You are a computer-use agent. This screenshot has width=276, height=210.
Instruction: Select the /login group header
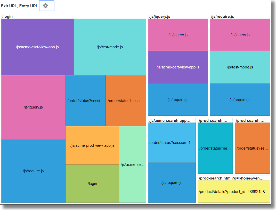click(x=7, y=17)
